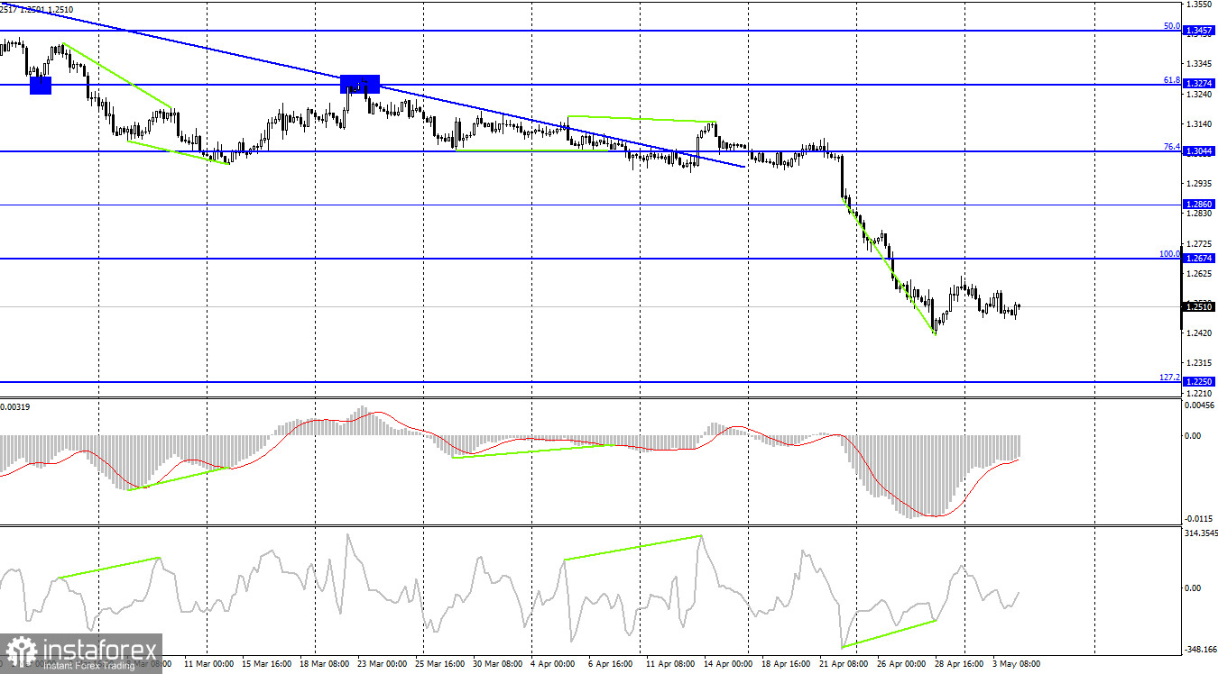
Task: Click the current price tag 1.2510
Action: pos(1199,307)
